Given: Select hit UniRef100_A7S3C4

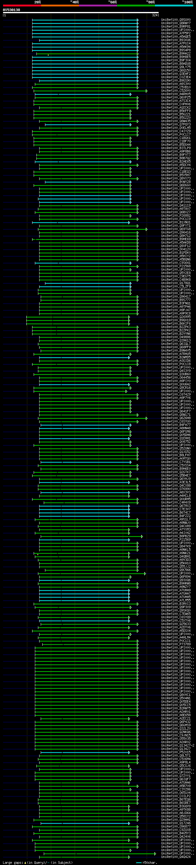Looking at the screenshot, I should 176,101.
